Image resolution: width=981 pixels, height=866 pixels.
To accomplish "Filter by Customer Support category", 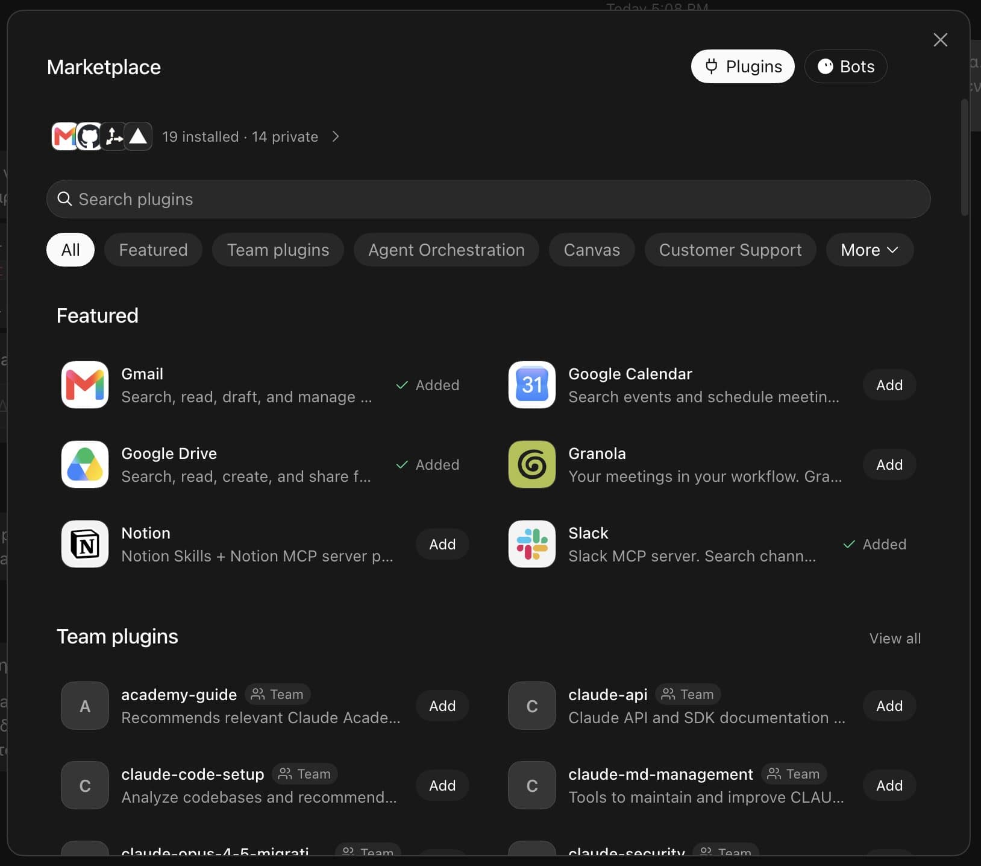I will (730, 250).
